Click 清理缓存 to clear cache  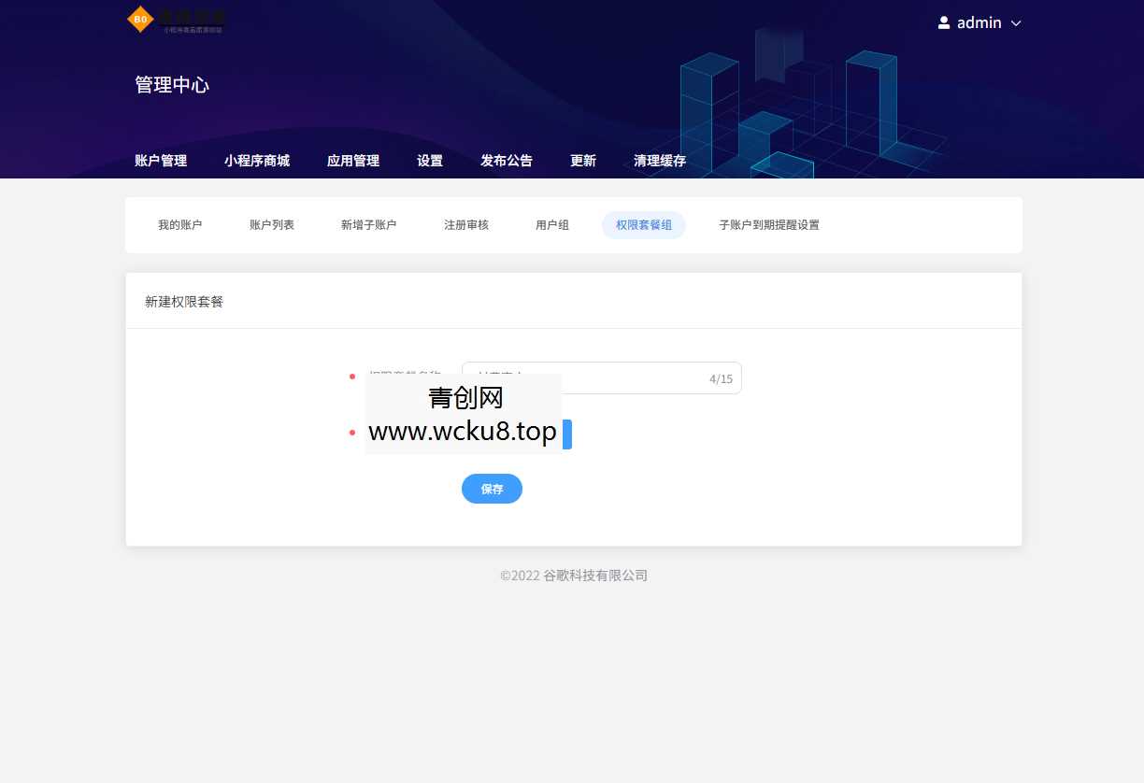click(659, 160)
